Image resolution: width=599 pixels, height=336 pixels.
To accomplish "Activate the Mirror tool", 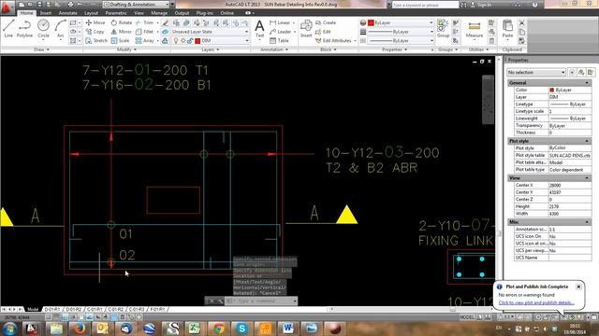I will (122, 32).
